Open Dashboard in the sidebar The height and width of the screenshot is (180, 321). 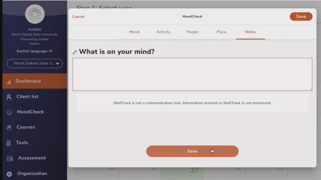[x=34, y=81]
